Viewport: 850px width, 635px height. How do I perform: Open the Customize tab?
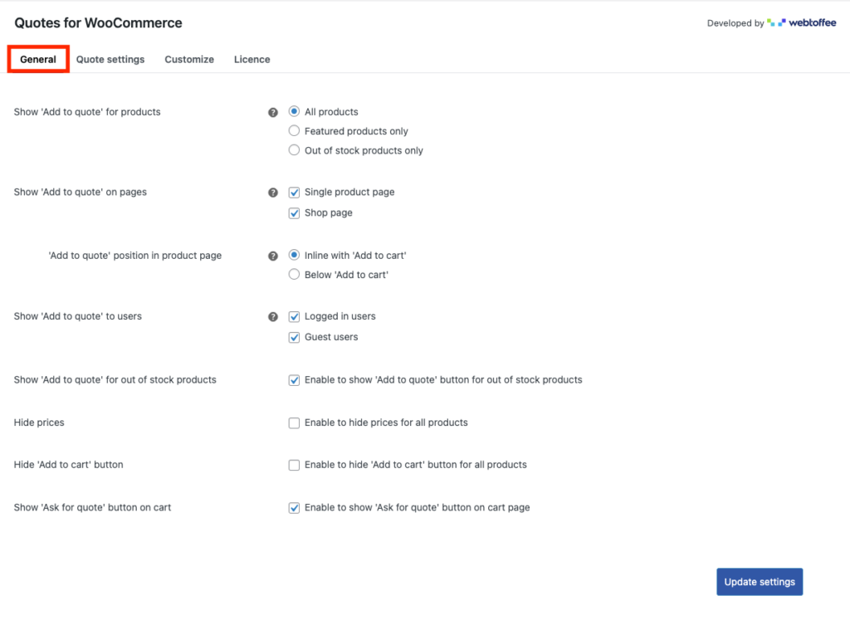tap(189, 59)
